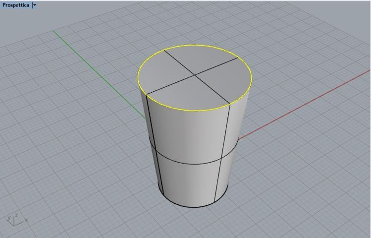
Task: Select the yellow highlighted top edge circle
Action: click(x=195, y=111)
